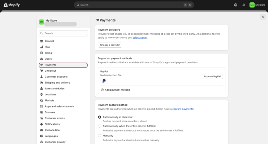This screenshot has height=144, width=268.
Task: Click the Shopify logo in top bar
Action: tap(12, 5)
